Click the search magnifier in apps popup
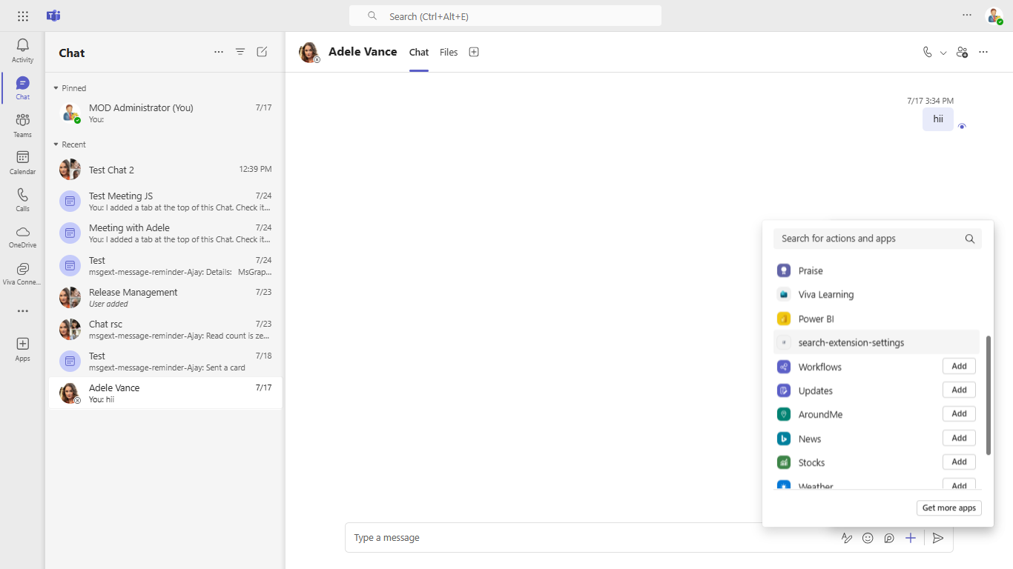This screenshot has width=1013, height=569. 970,239
